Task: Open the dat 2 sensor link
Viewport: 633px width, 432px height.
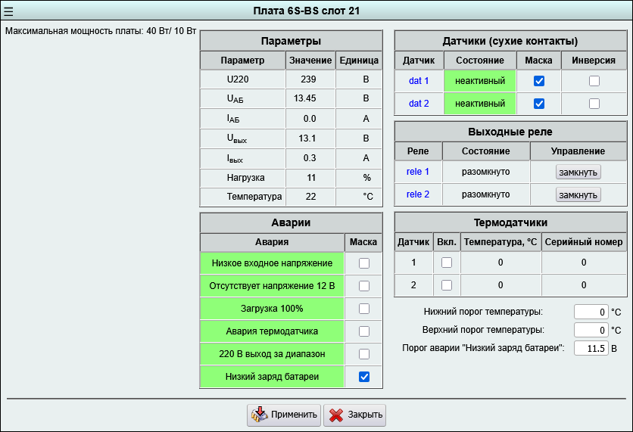Action: point(419,104)
